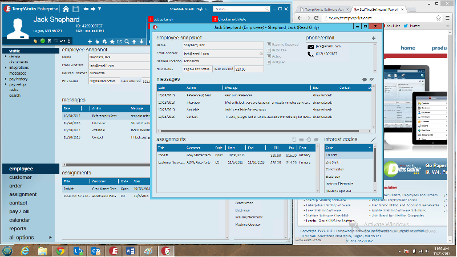The image size is (457, 257).
Task: Reload the Chrome page with refresh icon
Action: pyautogui.click(x=316, y=18)
